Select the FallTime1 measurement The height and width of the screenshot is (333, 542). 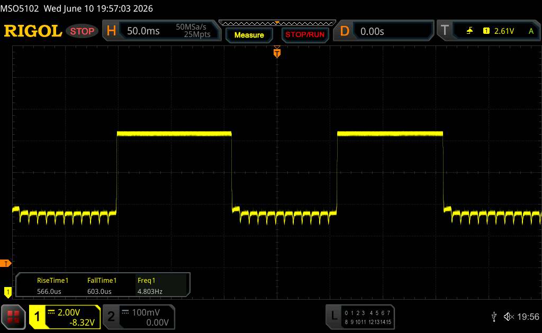[102, 281]
